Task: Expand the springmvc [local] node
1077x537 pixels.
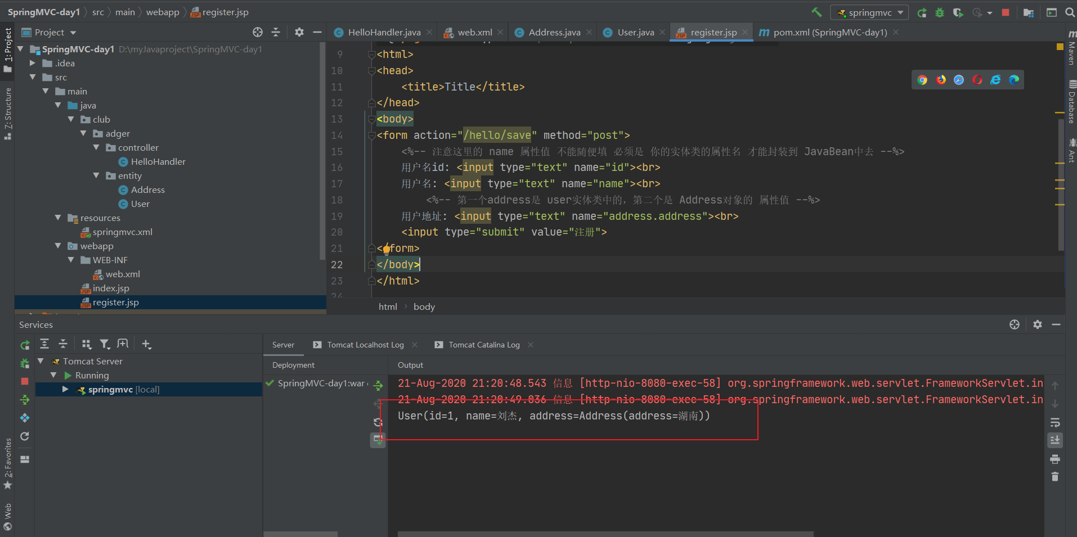Action: pyautogui.click(x=65, y=389)
